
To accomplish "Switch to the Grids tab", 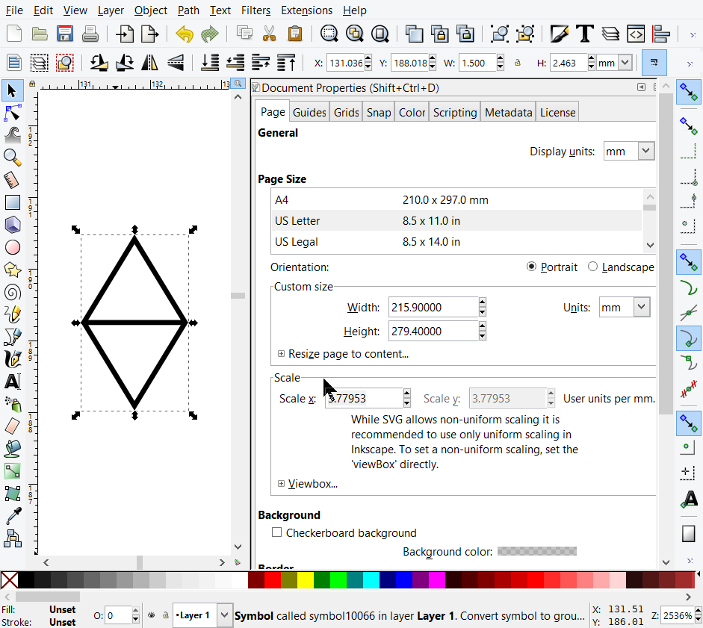I will pyautogui.click(x=346, y=112).
